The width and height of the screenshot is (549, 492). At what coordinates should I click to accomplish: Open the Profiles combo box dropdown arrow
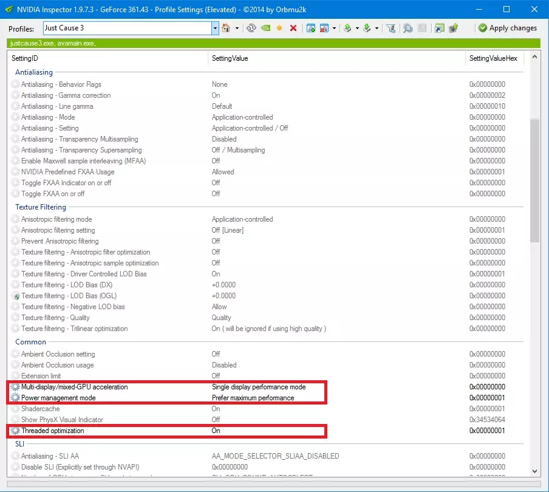pyautogui.click(x=215, y=28)
